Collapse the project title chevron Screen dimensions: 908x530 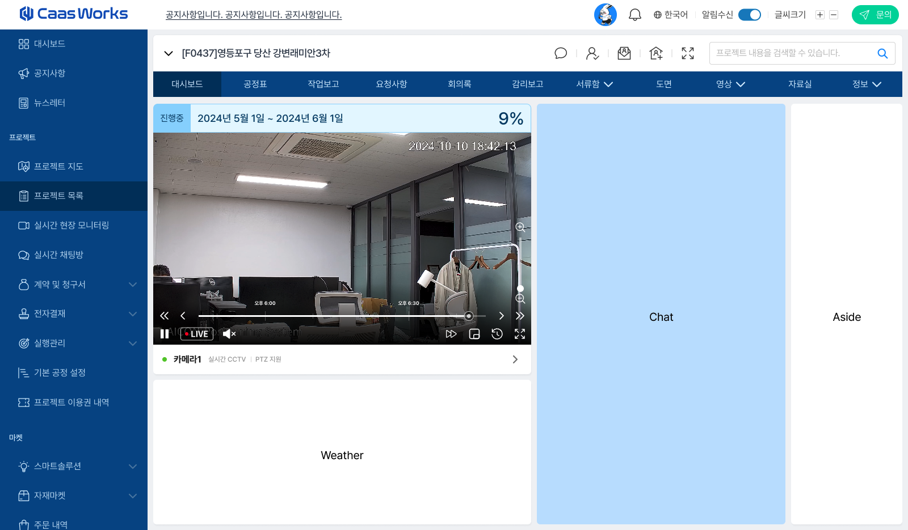pos(168,53)
